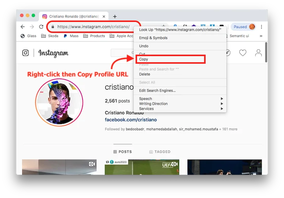Open follower sir_mohamed.moustafa's profile
Viewport: 284px width, 198px height.
(x=198, y=129)
